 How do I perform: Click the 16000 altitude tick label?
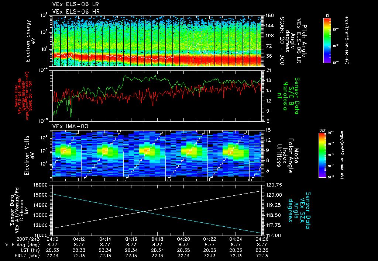coord(40,185)
